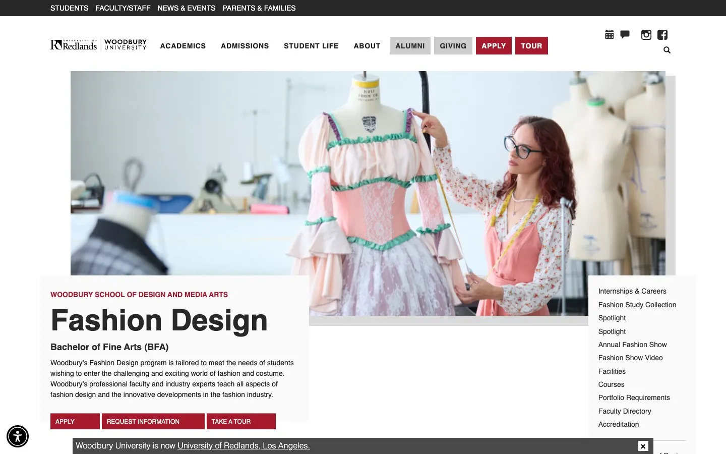This screenshot has width=726, height=454.
Task: Click the chat bubble icon
Action: [x=625, y=34]
